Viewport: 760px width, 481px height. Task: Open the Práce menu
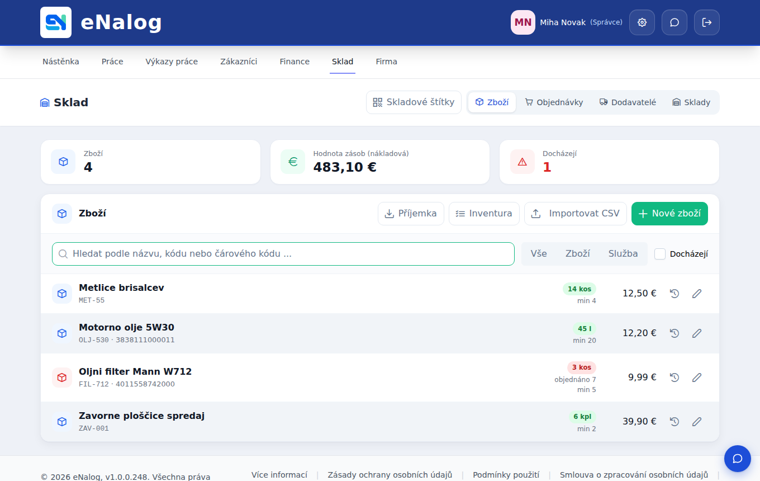pos(112,62)
